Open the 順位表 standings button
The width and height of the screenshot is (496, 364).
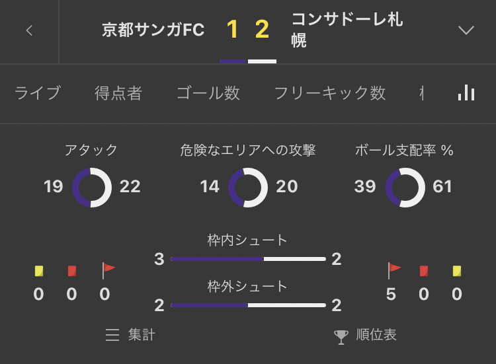click(366, 335)
